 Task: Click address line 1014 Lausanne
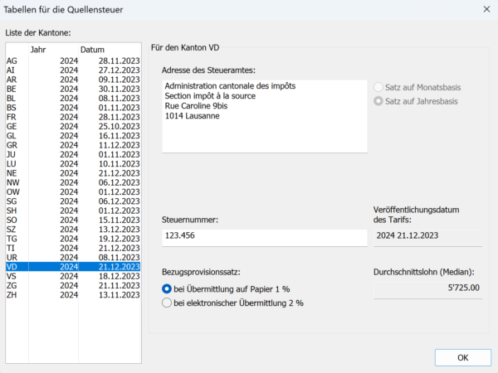click(193, 115)
